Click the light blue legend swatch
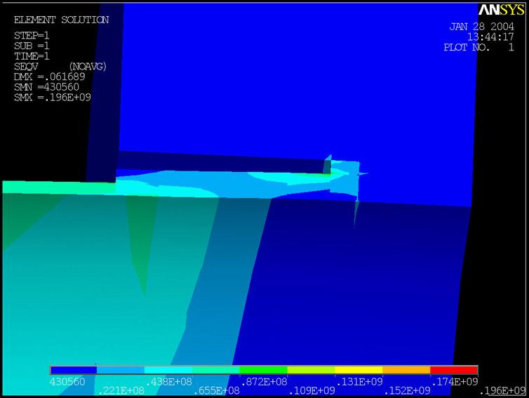Screen dimensions: 529x398 tap(121, 370)
